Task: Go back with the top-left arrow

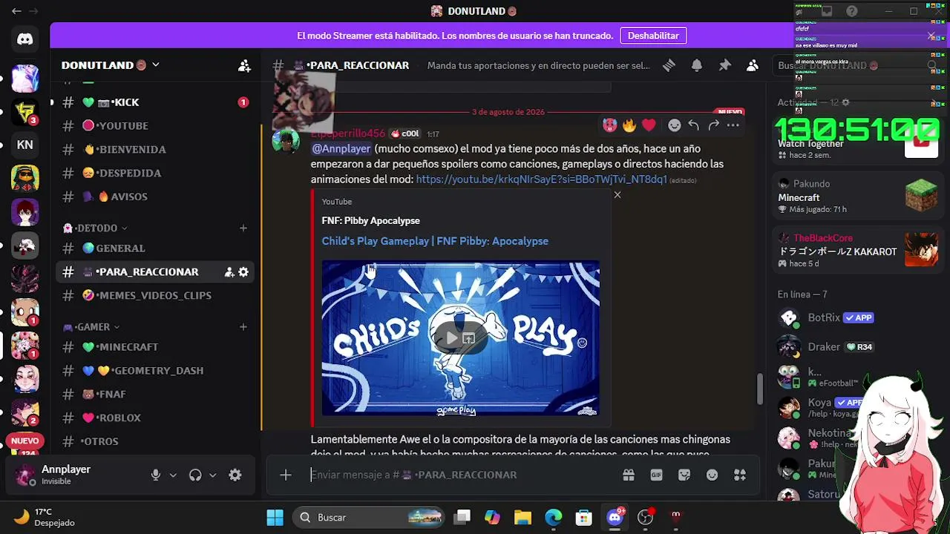Action: 16,11
